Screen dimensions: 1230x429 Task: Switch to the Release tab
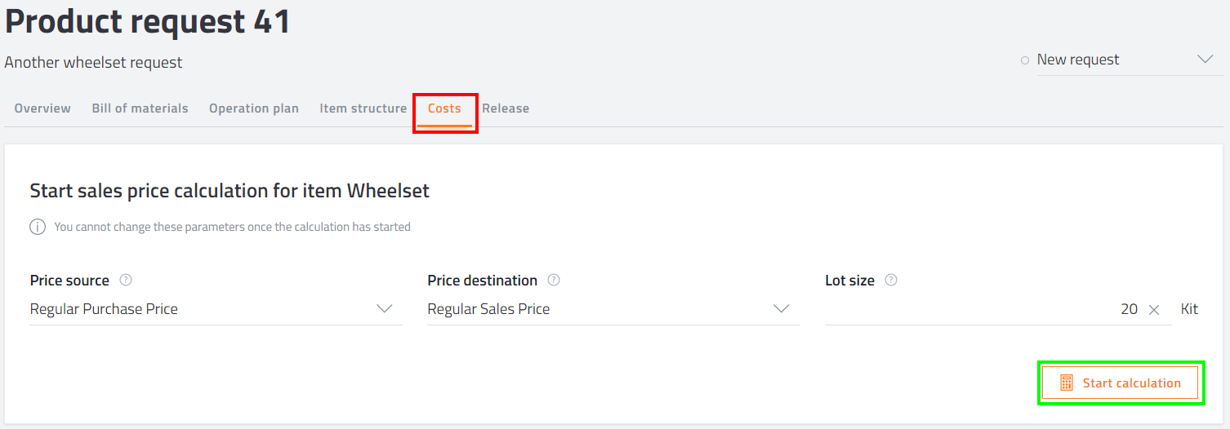(x=506, y=108)
